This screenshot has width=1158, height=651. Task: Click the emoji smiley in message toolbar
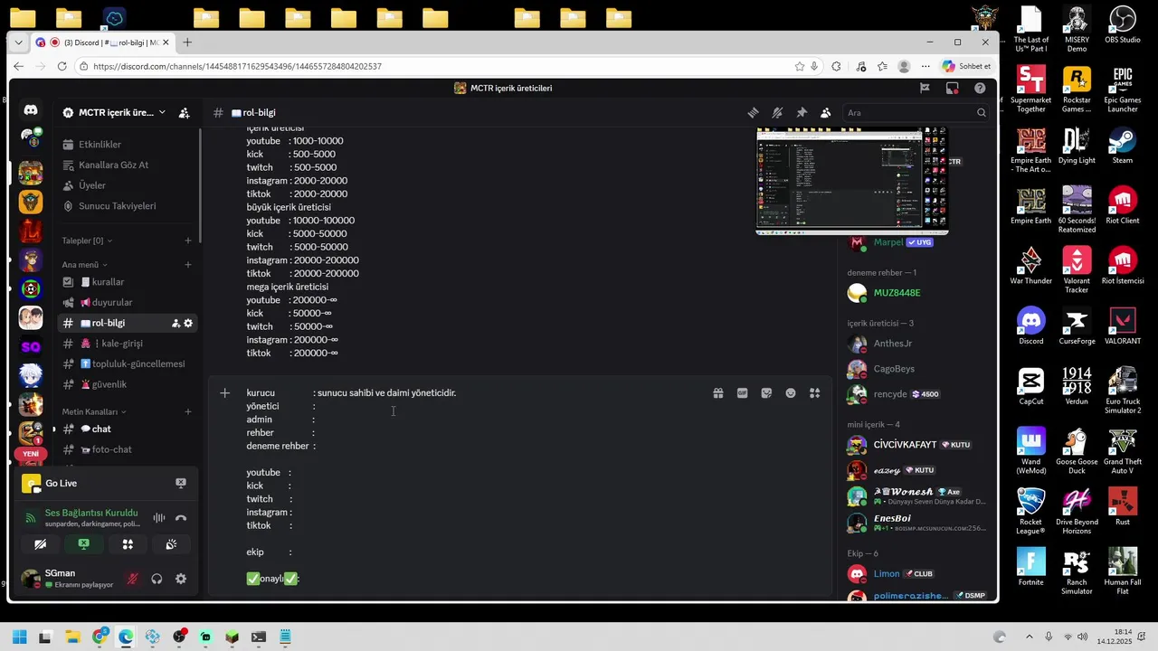[791, 393]
